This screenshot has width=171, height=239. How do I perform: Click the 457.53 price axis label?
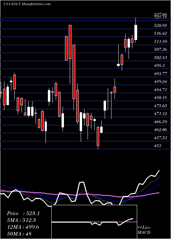click(x=160, y=138)
